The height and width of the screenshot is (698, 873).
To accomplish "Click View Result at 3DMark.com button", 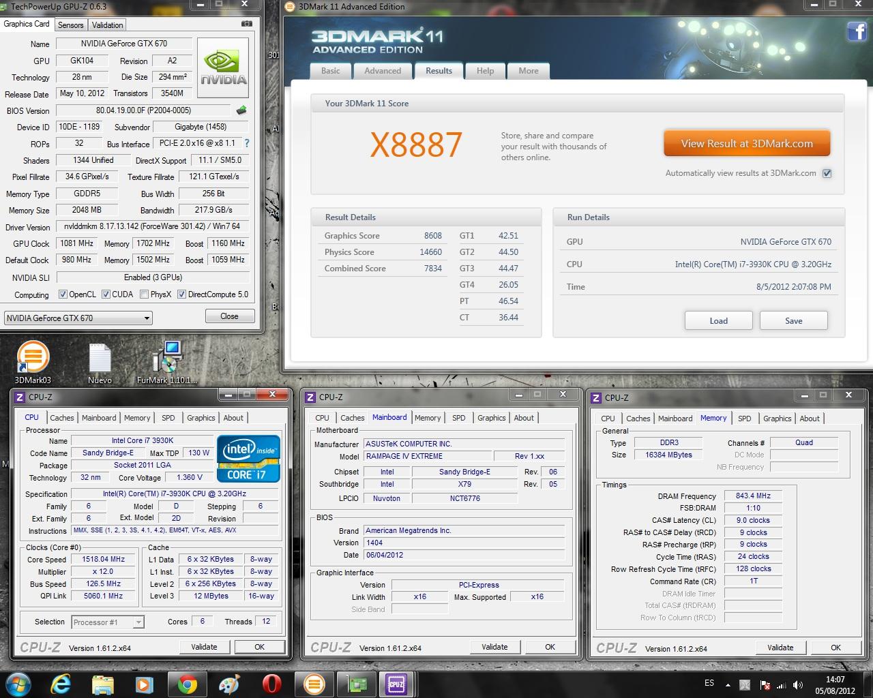I will point(747,144).
